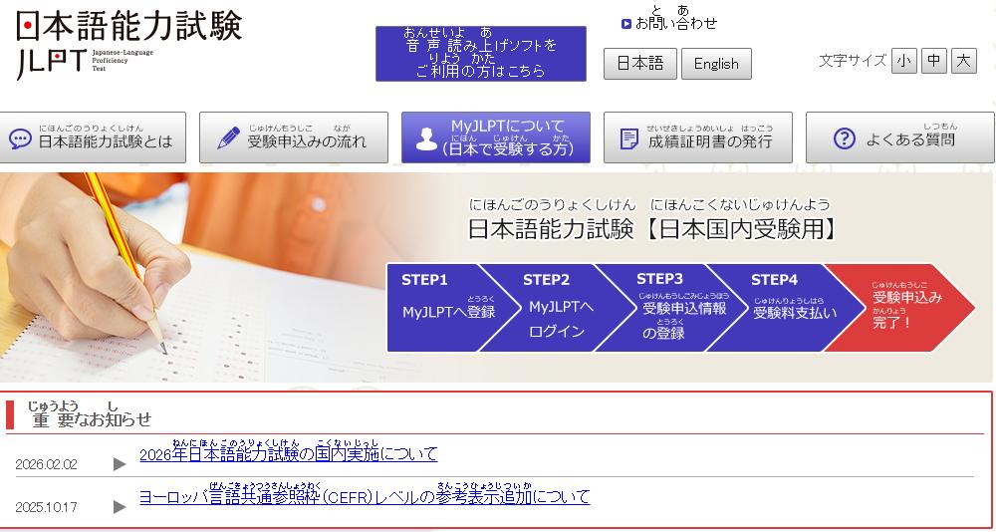Viewport: 996px width, 532px height.
Task: Switch language to English
Action: [716, 64]
